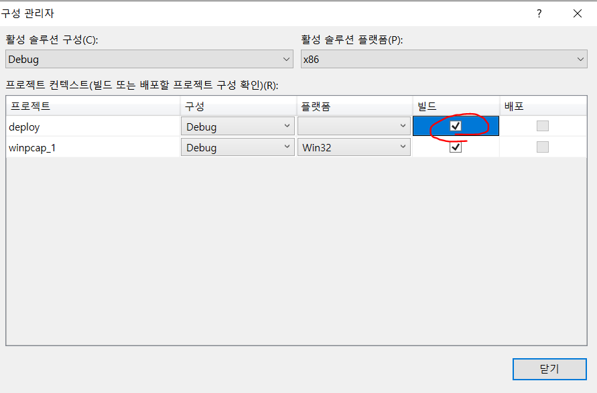Open the winpcap_1 row Win32 플랫폼 dropdown
Screen dimensions: 597x393
click(354, 147)
